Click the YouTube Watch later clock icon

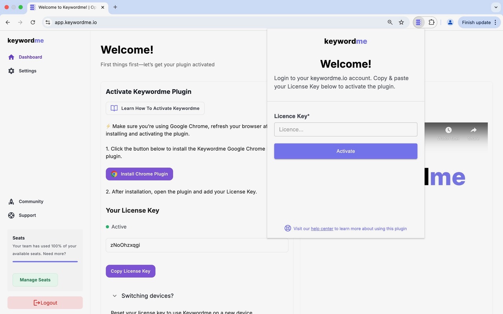coord(448,130)
